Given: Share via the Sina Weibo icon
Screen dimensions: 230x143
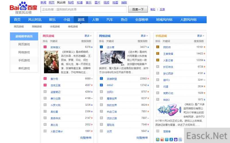Looking at the screenshot, I should (162, 140).
